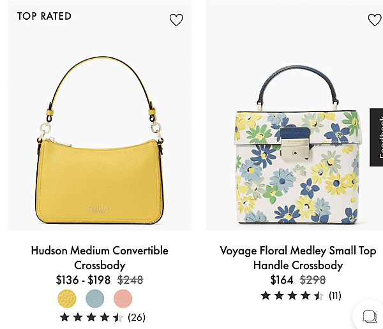Pick the pink color swatch
This screenshot has height=329, width=383.
click(x=123, y=298)
